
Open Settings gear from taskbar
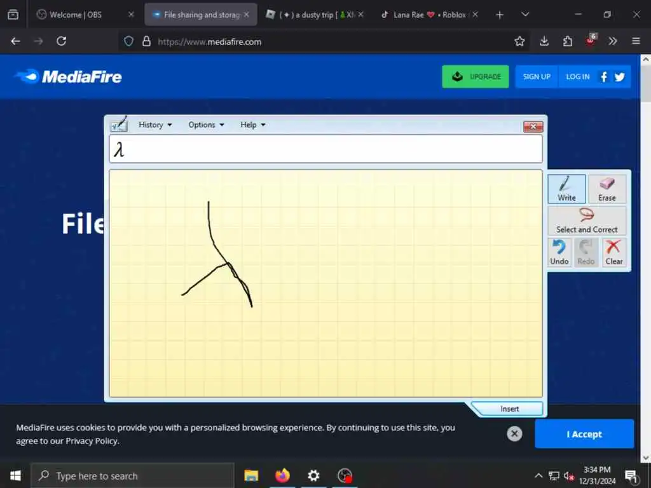coord(313,475)
